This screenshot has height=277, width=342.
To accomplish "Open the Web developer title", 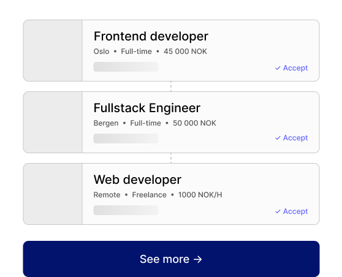I will (x=137, y=180).
